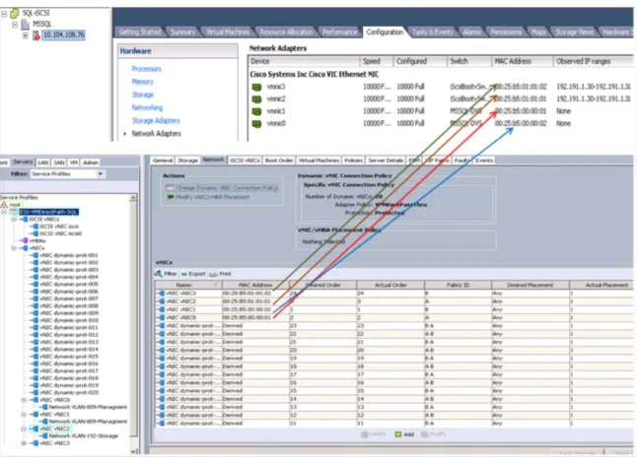Open the Service Profiles filter dropdown
The image size is (637, 466).
100,174
